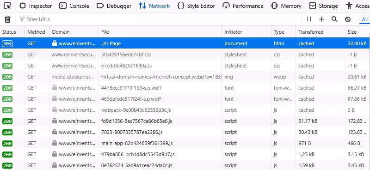Open the Memory tab

click(x=286, y=6)
